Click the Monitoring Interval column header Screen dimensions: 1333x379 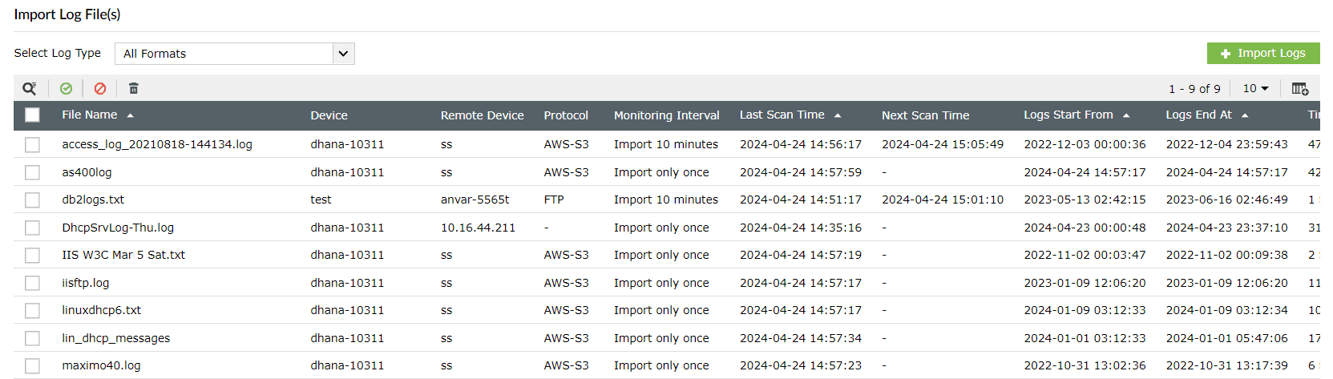(666, 115)
